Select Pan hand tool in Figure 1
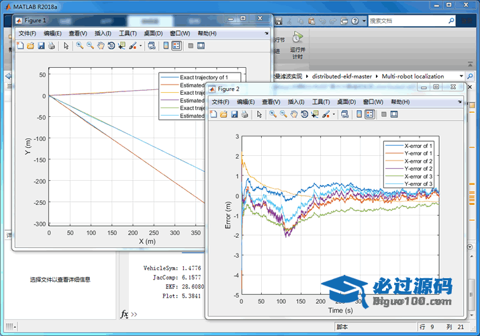This screenshot has height=336, width=480. (x=101, y=46)
